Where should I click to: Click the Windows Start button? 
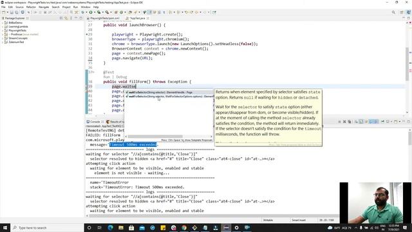coord(5,227)
